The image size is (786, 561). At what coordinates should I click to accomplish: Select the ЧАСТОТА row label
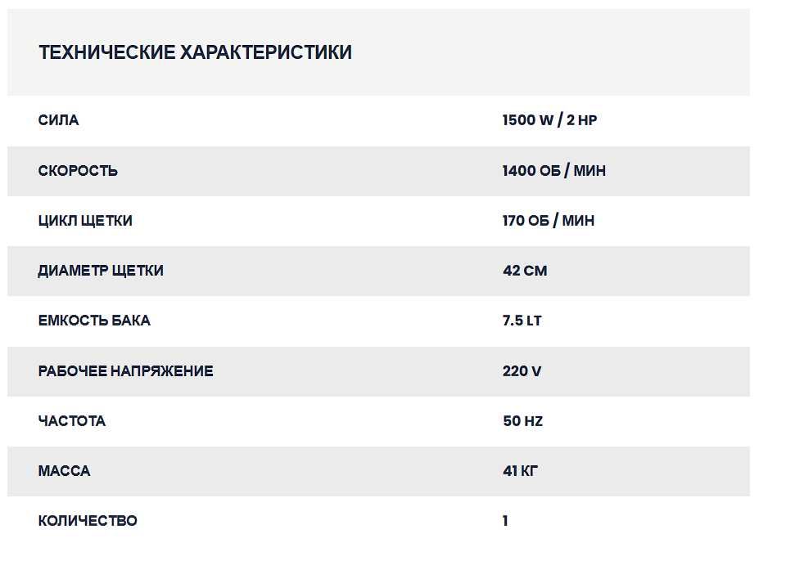click(x=72, y=421)
